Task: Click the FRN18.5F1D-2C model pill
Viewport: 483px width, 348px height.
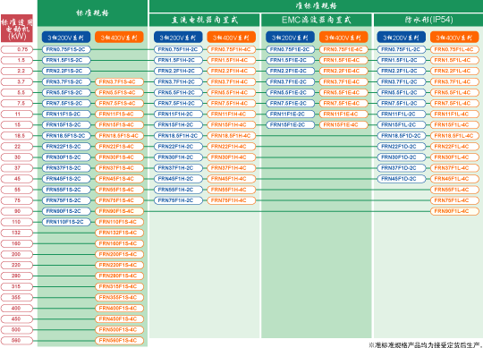Action: 402,135
